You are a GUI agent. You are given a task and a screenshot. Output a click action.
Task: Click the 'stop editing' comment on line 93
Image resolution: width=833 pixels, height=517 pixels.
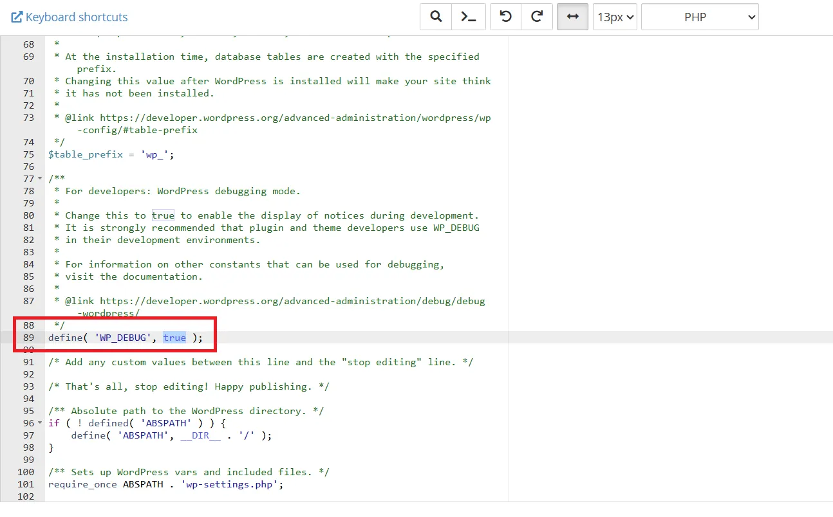[189, 386]
